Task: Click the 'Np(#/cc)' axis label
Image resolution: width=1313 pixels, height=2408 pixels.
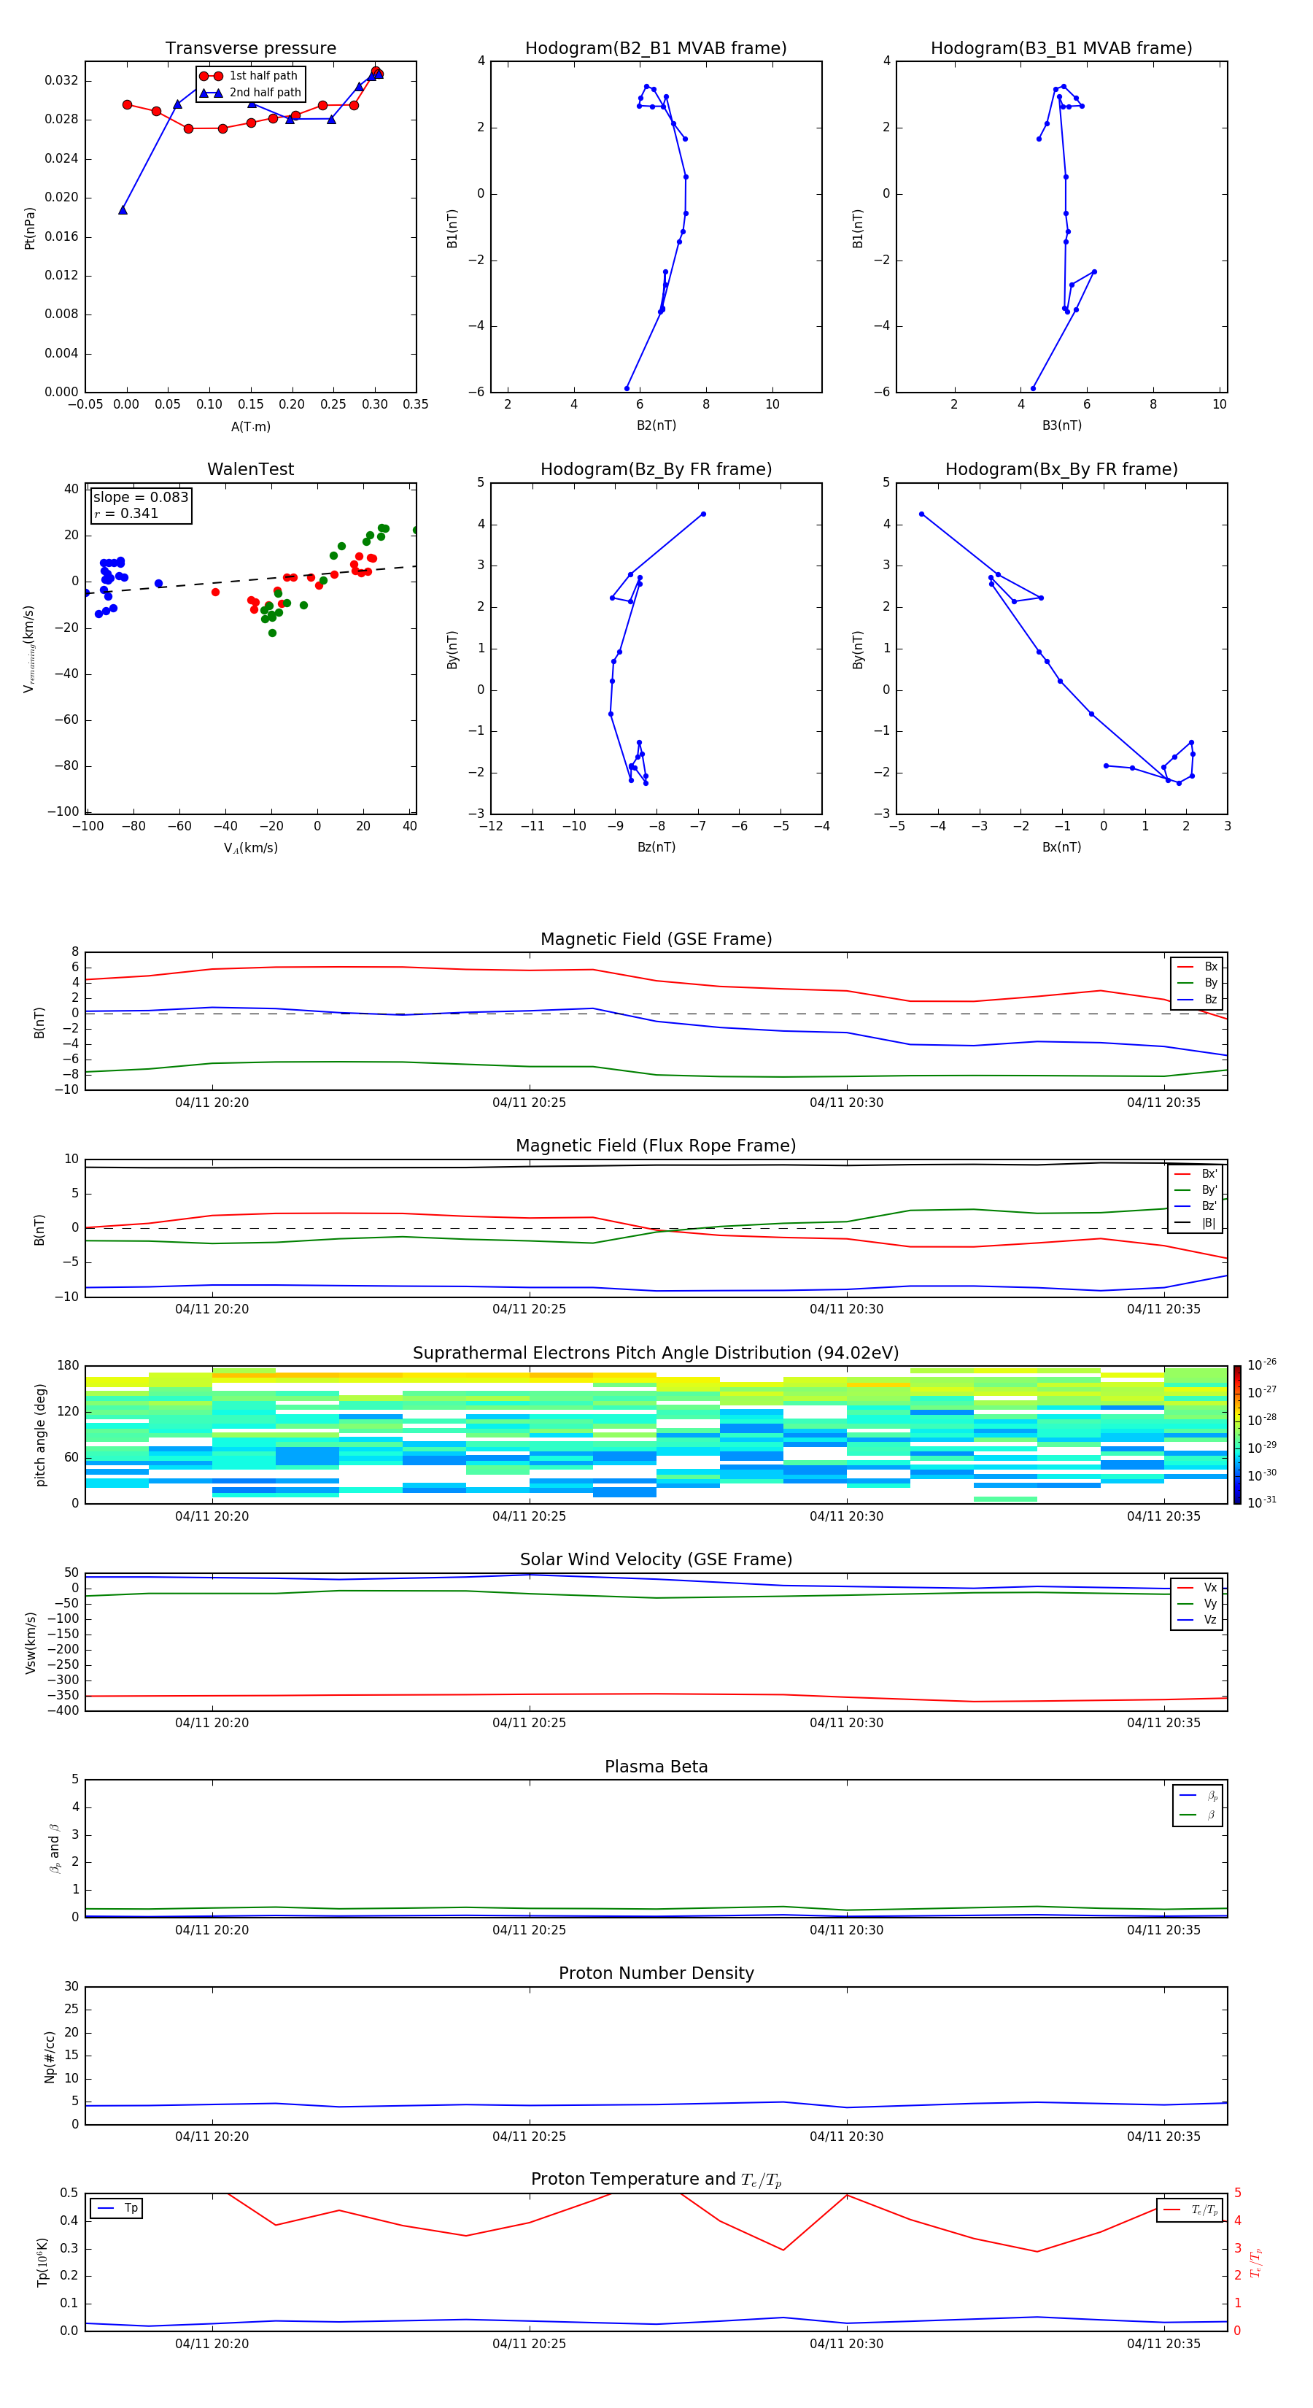Action: coord(50,2056)
